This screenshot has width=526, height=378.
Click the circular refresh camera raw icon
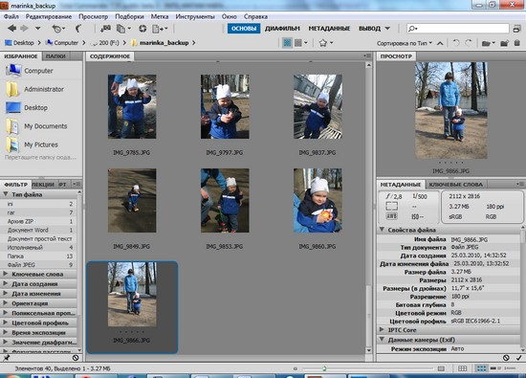coord(142,29)
